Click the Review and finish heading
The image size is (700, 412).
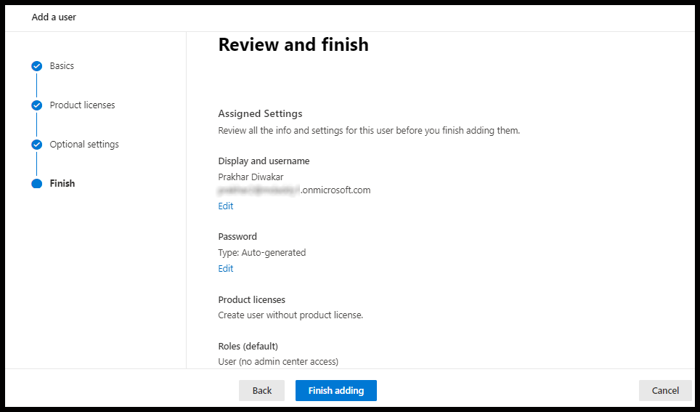click(x=293, y=45)
